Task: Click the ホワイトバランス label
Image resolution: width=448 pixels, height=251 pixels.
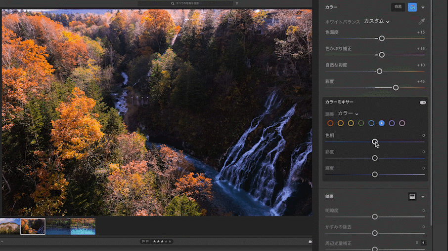Action: click(x=342, y=22)
